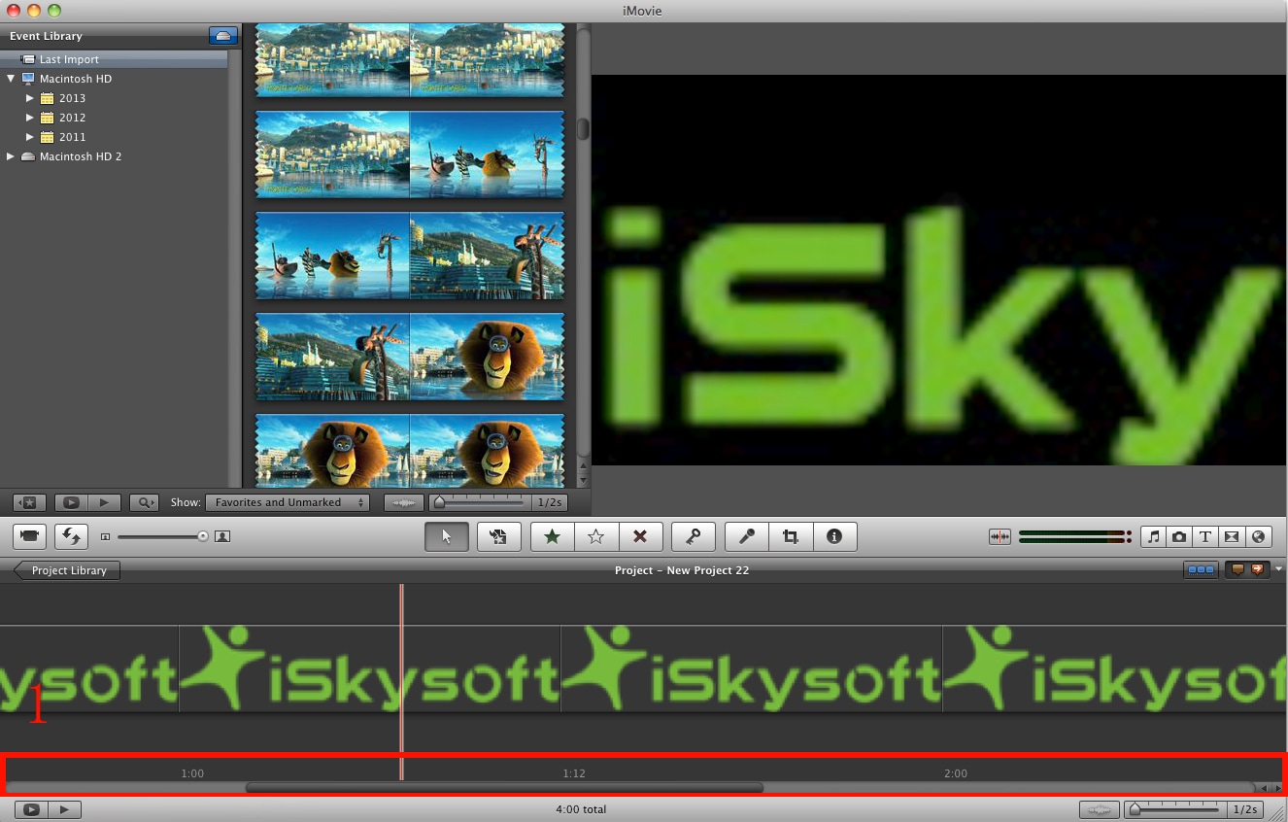The image size is (1288, 822).
Task: Click the viewer preview showing iSky
Action: pyautogui.click(x=939, y=270)
